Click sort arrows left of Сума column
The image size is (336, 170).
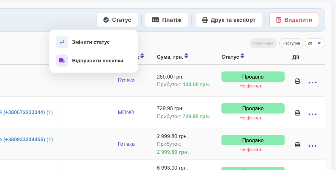coord(142,56)
